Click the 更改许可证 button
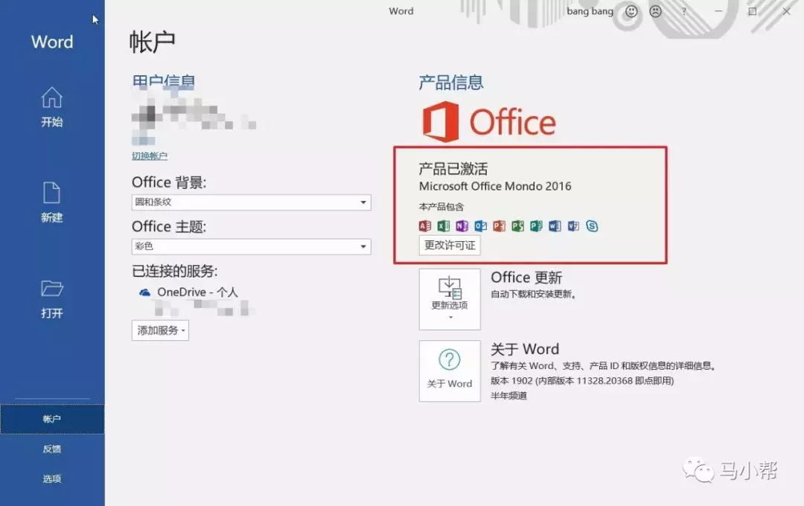Viewport: 804px width, 506px height. 450,245
